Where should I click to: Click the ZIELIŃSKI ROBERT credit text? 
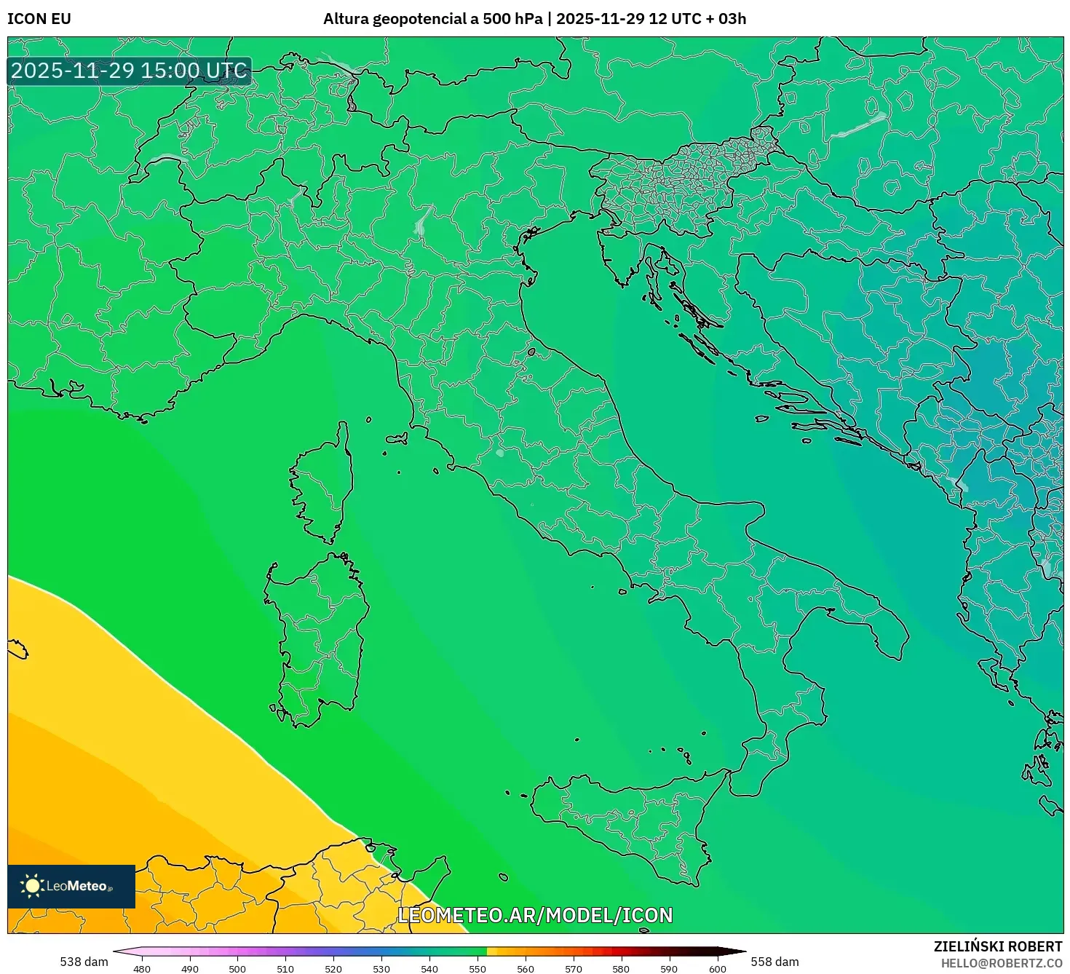point(996,945)
